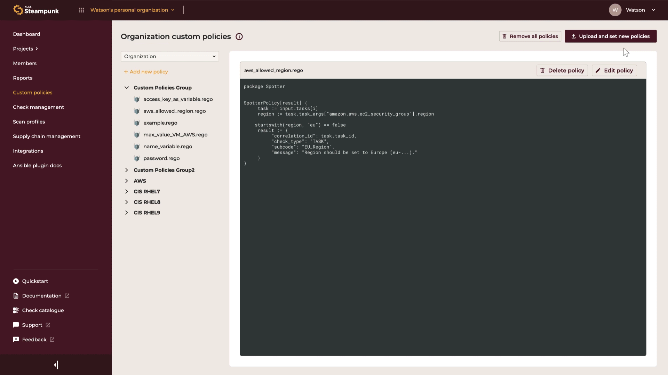Collapse the sidebar with bottom arrow icon
Screen dimensions: 668x375
(56, 365)
